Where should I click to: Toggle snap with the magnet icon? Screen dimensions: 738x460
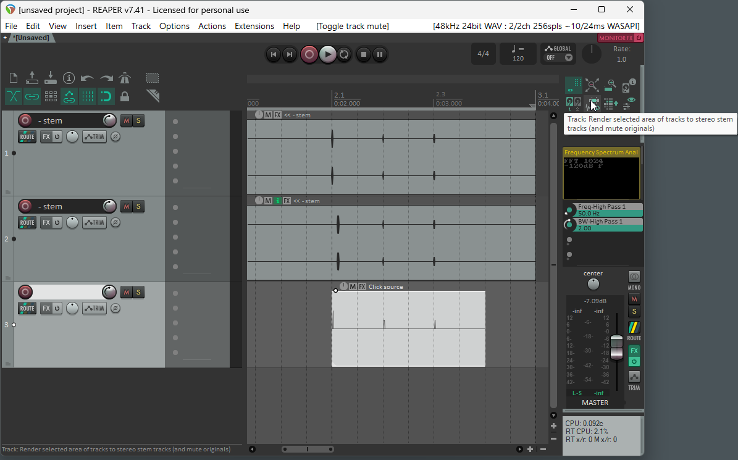coord(106,96)
